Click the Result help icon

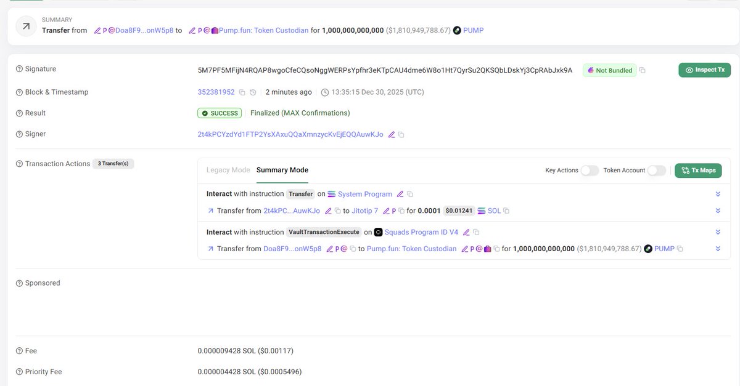(19, 113)
